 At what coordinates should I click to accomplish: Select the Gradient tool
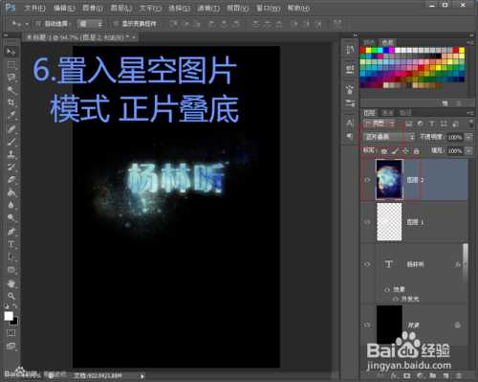point(11,192)
